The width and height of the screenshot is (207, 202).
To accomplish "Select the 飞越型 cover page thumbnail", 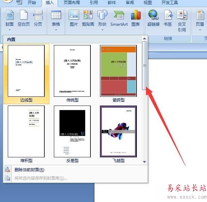I will coord(118,131).
